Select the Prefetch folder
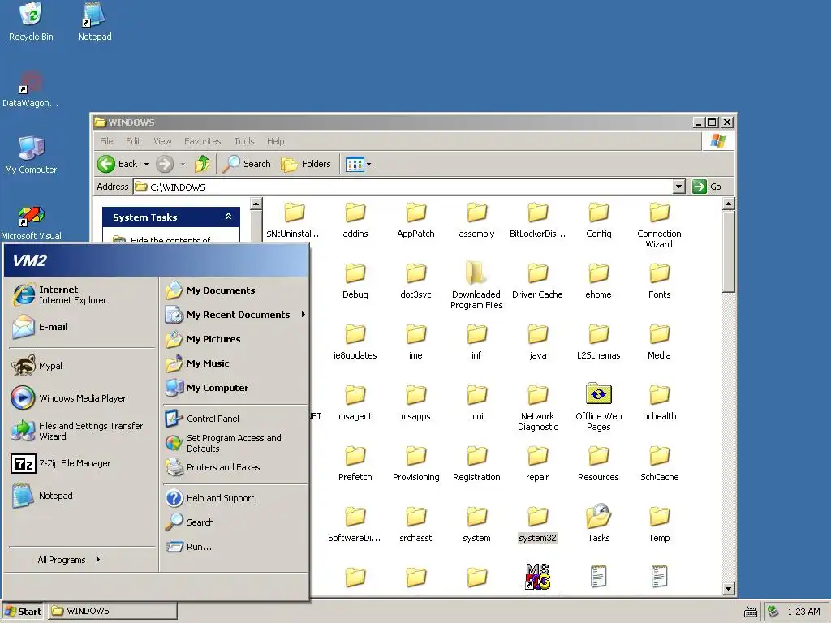This screenshot has width=831, height=623. [x=355, y=463]
